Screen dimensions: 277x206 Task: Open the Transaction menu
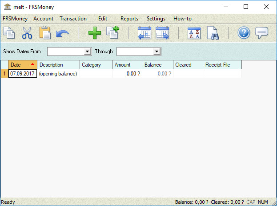click(73, 19)
